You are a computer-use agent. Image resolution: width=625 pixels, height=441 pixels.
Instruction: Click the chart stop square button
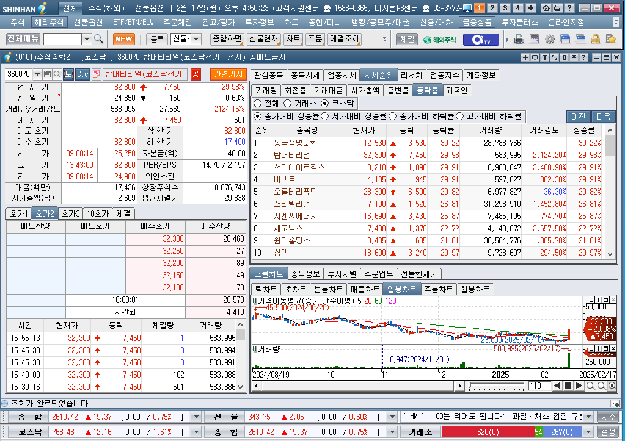pos(568,385)
